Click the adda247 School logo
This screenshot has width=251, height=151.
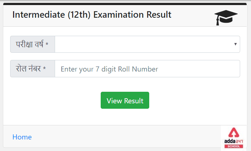(x=234, y=138)
